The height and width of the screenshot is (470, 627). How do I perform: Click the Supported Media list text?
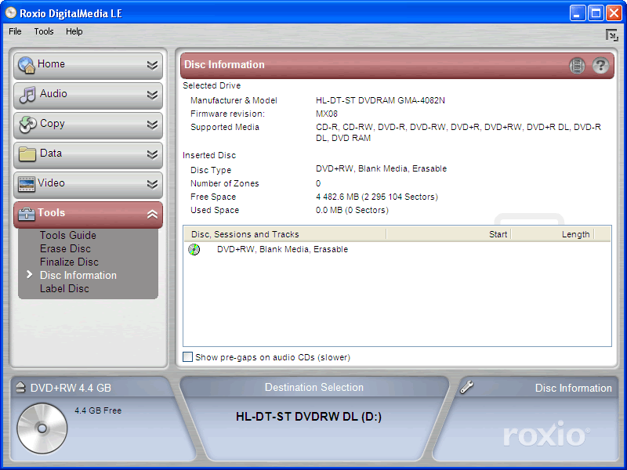pos(458,132)
